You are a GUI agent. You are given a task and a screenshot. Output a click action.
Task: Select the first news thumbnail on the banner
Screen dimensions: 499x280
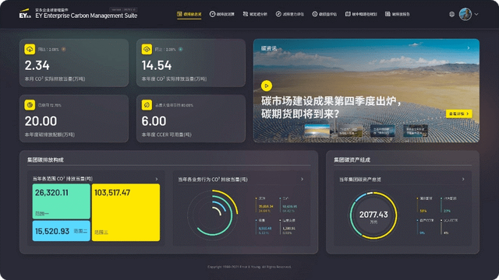[x=317, y=131]
